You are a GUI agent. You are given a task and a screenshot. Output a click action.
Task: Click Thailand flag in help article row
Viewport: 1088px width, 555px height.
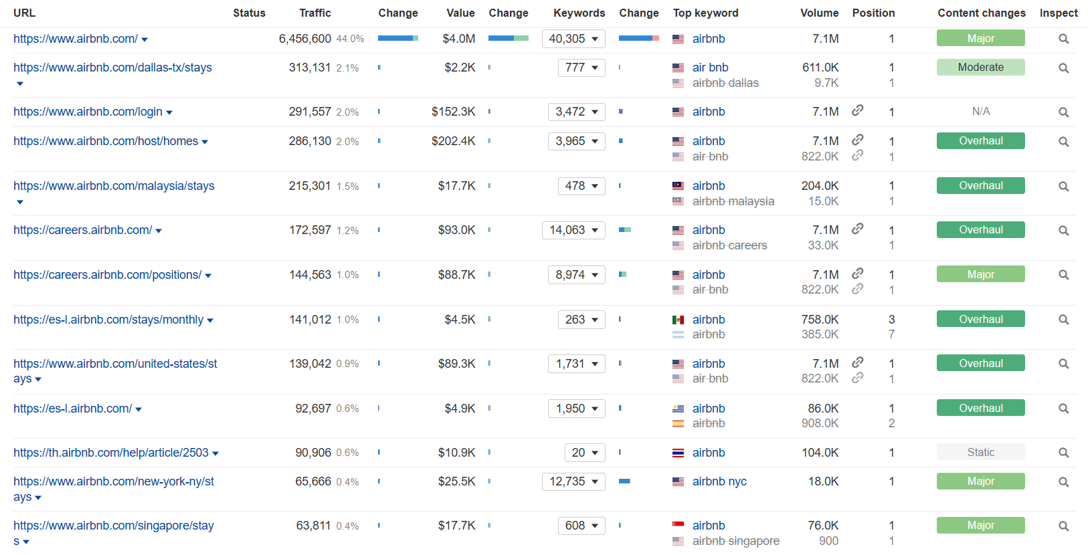click(x=678, y=453)
